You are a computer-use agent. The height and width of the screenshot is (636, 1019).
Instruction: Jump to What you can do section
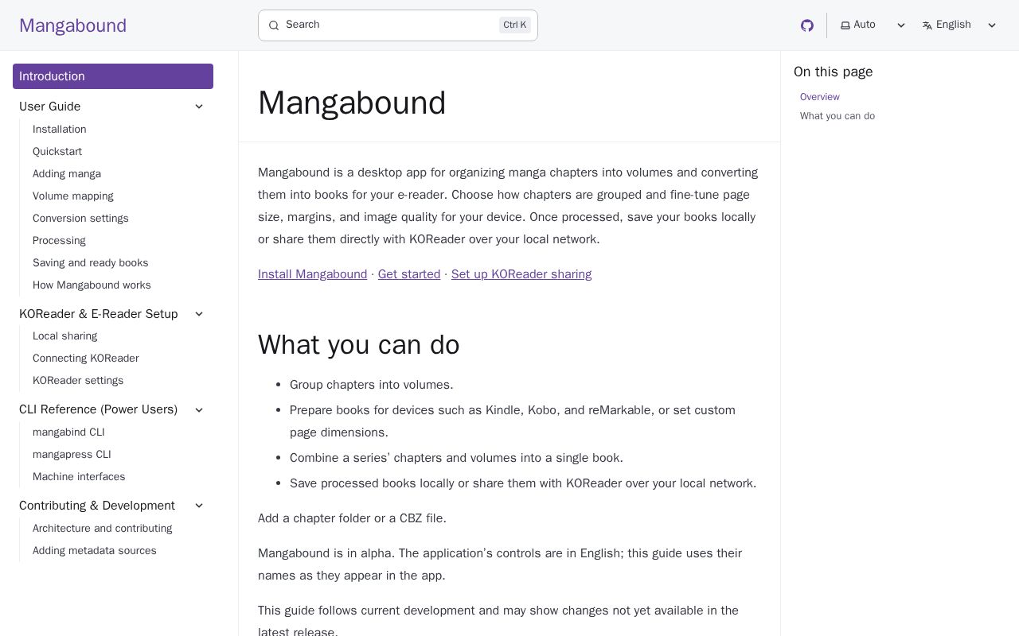coord(837,116)
